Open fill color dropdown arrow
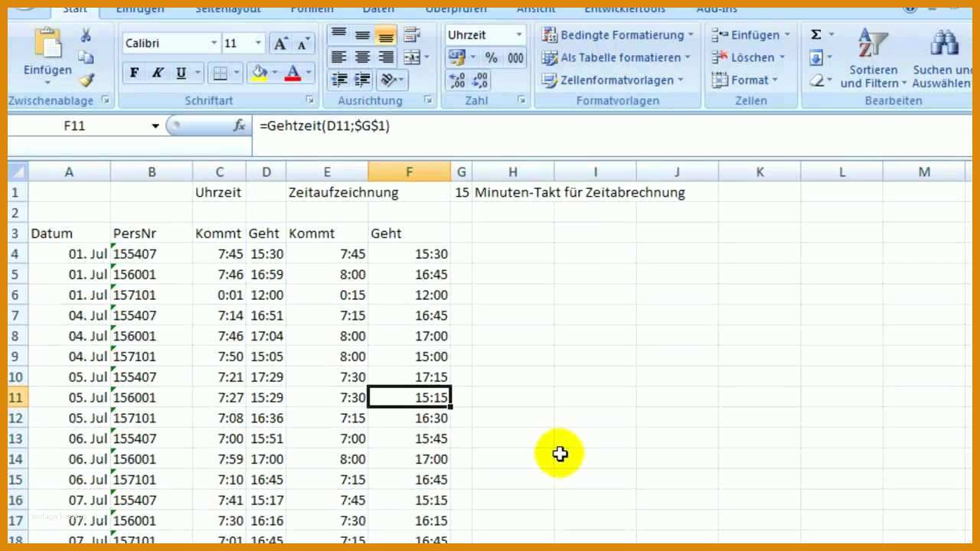Image resolution: width=980 pixels, height=551 pixels. point(275,73)
